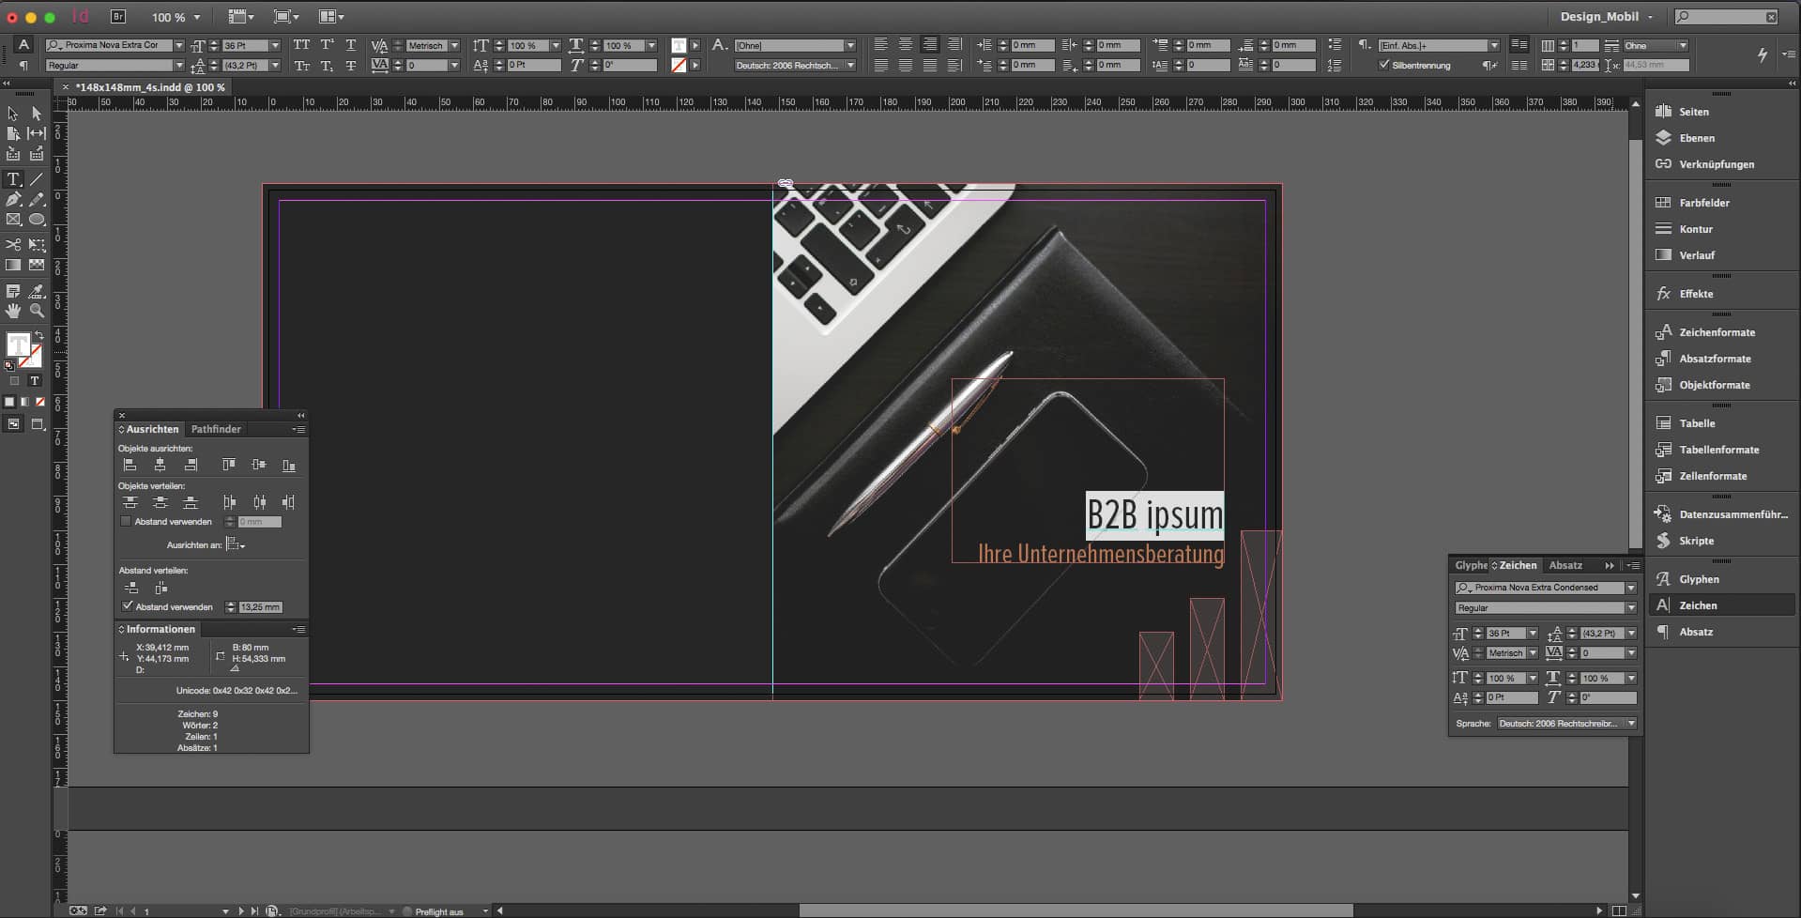Select the Scissors tool
This screenshot has height=918, width=1801.
pyautogui.click(x=13, y=245)
